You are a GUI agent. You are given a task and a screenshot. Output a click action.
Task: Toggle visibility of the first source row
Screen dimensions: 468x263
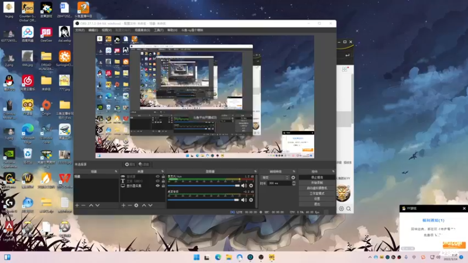157,177
